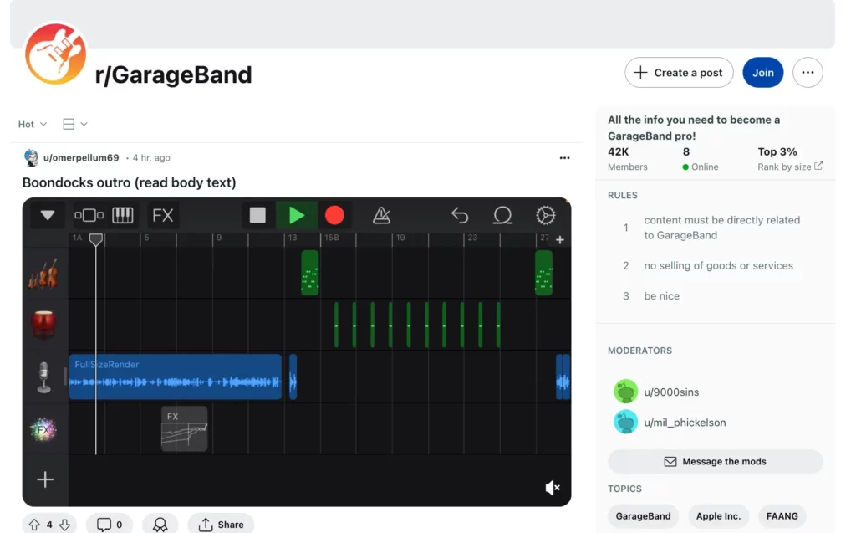Image resolution: width=856 pixels, height=533 pixels.
Task: Click the tracks view icon
Action: 89,216
